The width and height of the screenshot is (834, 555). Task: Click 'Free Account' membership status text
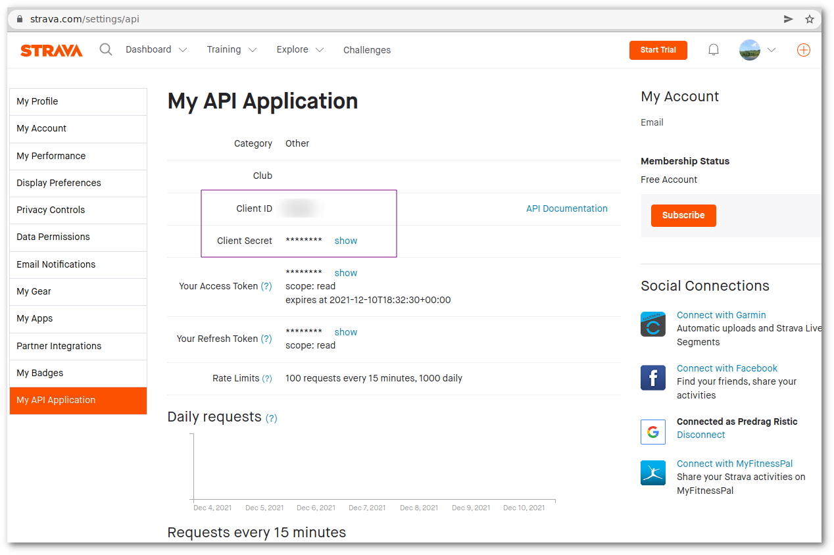click(669, 180)
